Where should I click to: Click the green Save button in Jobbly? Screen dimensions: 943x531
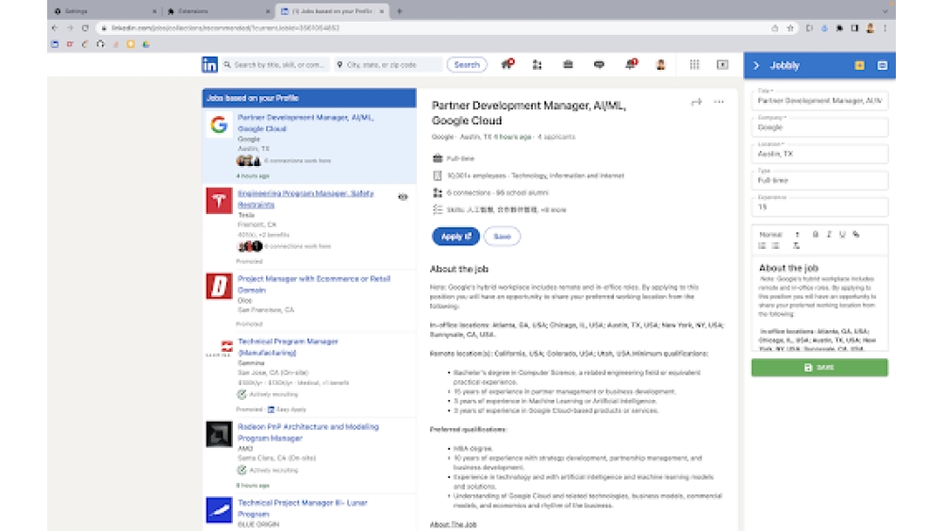pyautogui.click(x=819, y=368)
